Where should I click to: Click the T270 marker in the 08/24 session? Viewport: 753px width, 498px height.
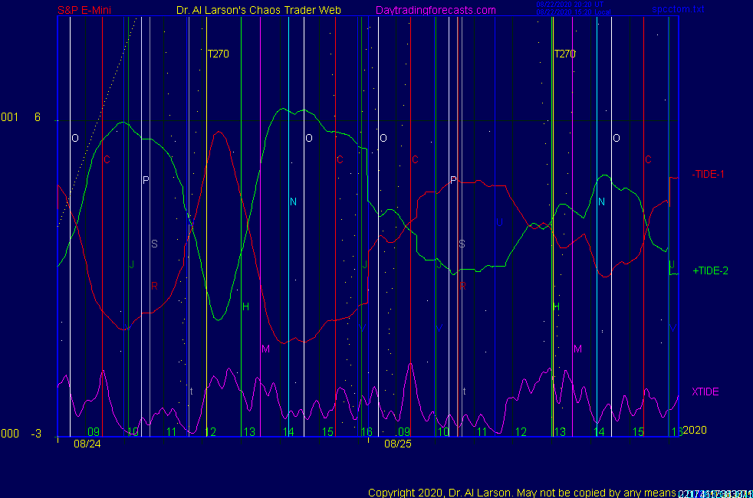218,54
